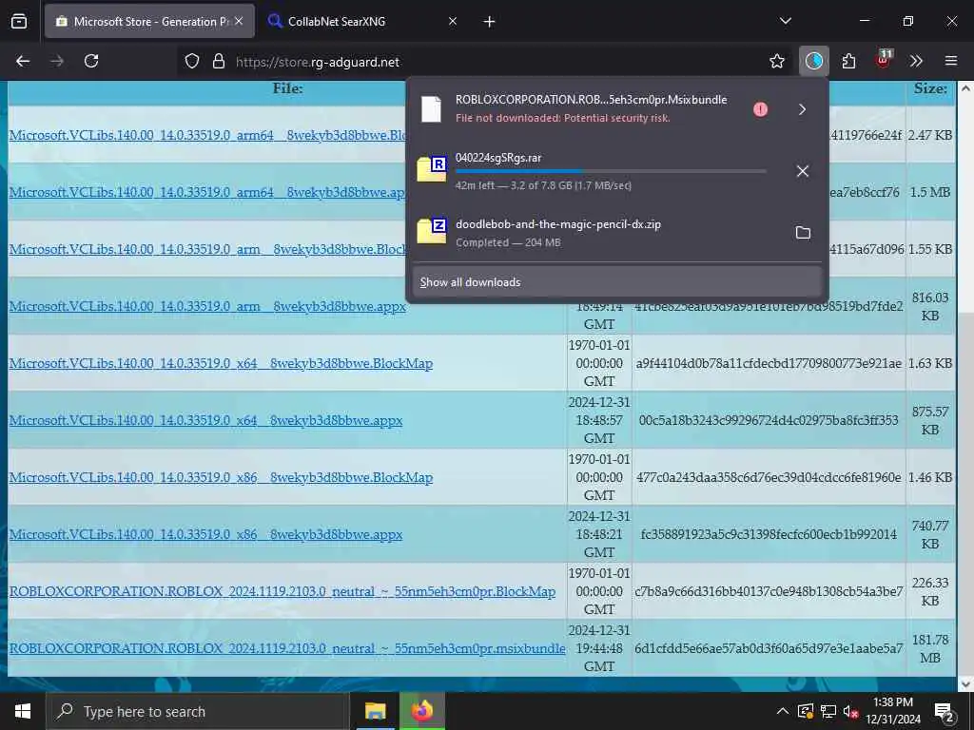Switch to Microsoft Store - Generation tab
The image size is (974, 730).
[x=149, y=21]
